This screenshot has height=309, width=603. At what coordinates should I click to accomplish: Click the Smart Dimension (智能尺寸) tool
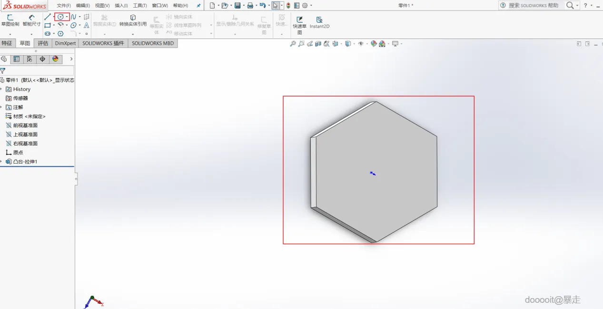coord(31,20)
